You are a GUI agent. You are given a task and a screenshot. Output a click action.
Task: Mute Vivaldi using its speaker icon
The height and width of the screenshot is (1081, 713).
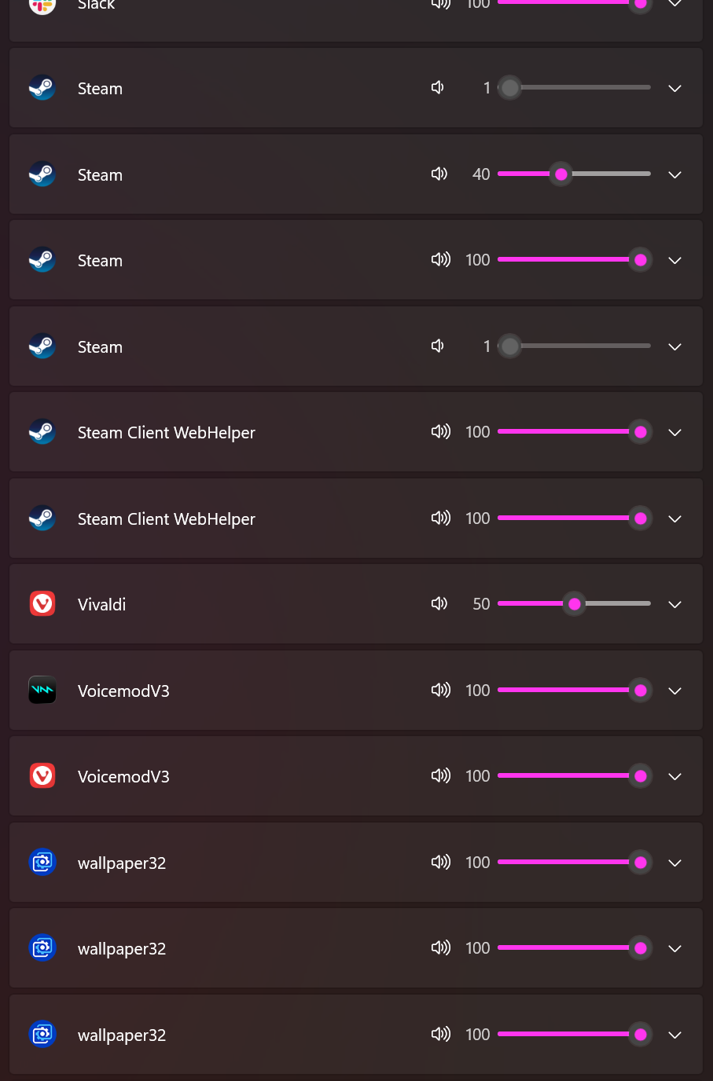(439, 603)
